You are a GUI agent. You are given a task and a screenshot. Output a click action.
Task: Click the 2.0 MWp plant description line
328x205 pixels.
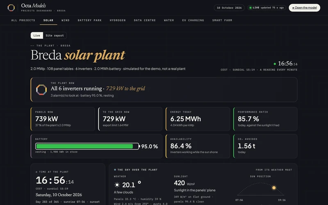(x=108, y=69)
